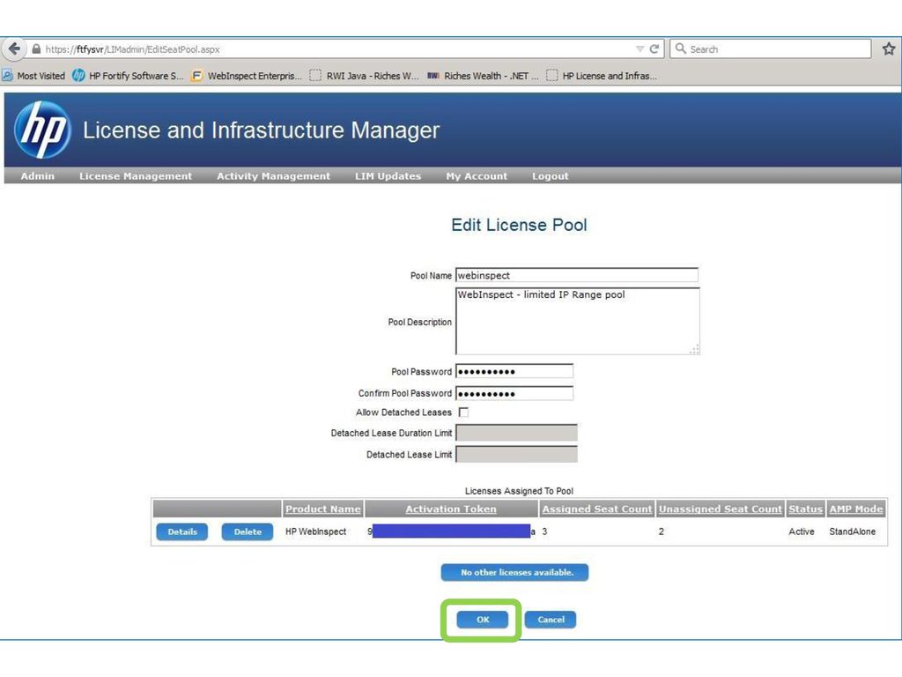Image resolution: width=902 pixels, height=677 pixels.
Task: Open the Admin menu
Action: 37,176
